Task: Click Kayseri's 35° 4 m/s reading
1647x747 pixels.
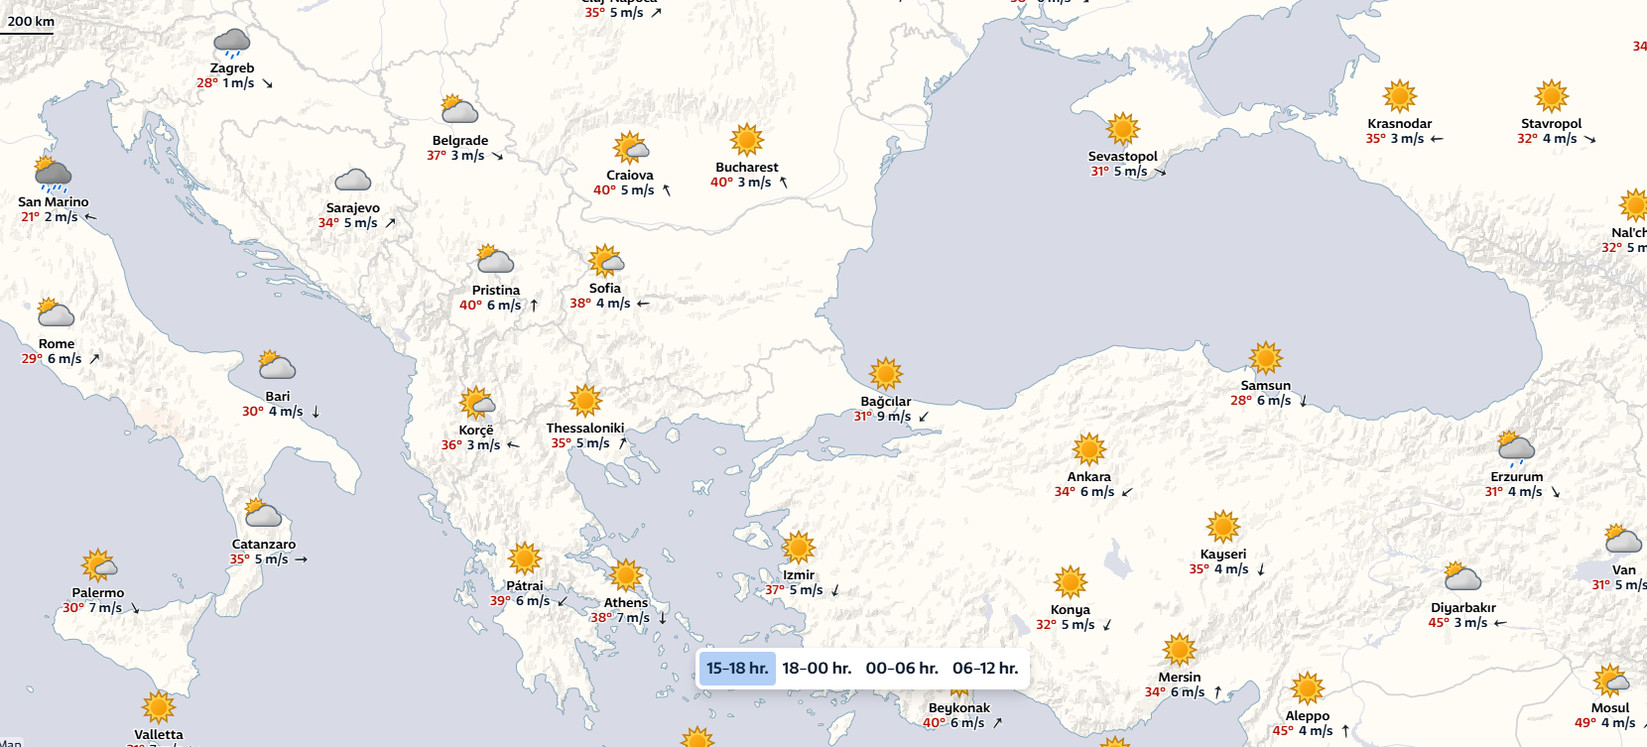Action: pyautogui.click(x=1218, y=569)
